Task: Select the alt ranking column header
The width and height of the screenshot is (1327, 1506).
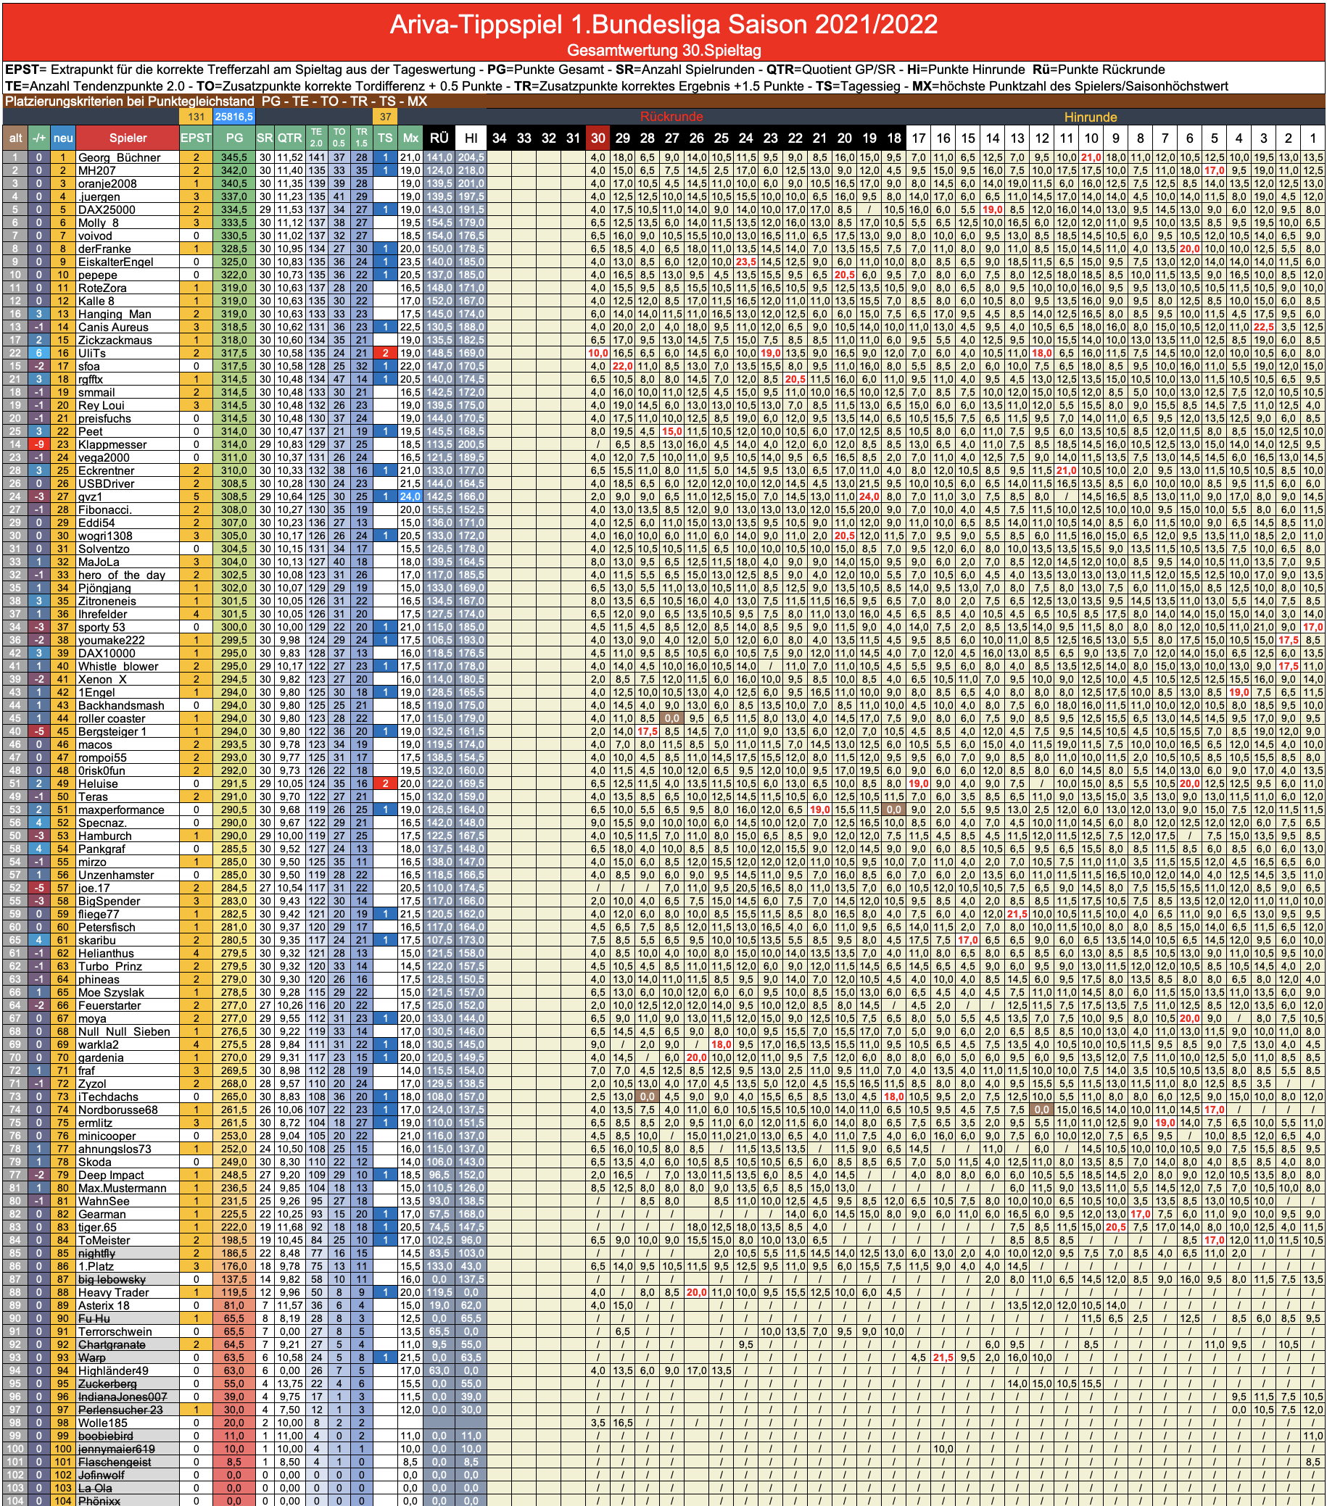Action: [15, 138]
